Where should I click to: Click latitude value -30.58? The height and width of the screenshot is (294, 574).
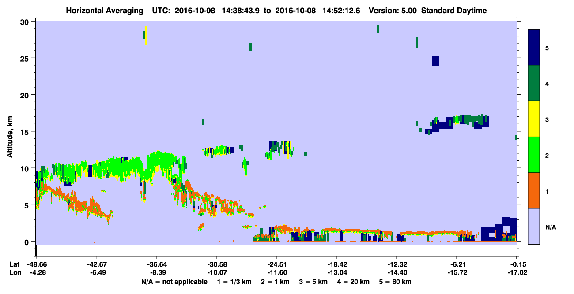216,264
